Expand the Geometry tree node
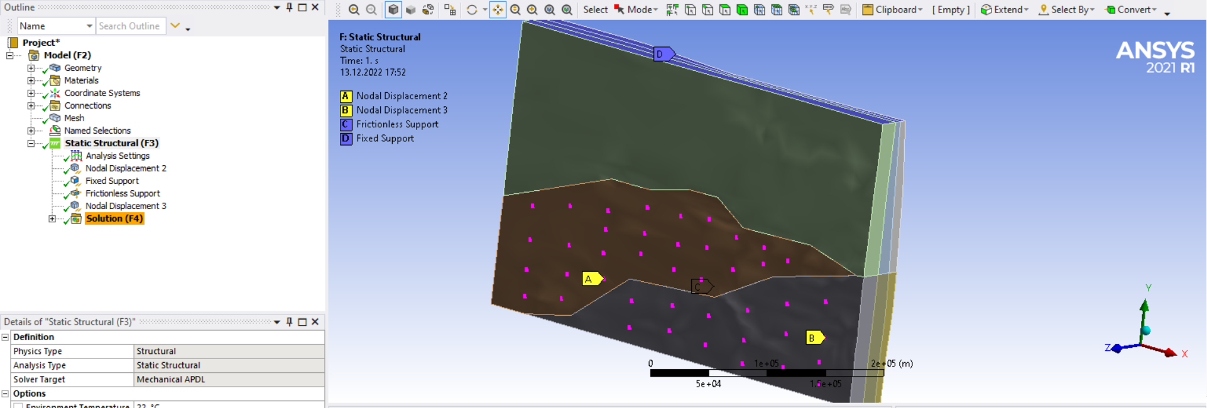This screenshot has height=408, width=1207. tap(31, 68)
